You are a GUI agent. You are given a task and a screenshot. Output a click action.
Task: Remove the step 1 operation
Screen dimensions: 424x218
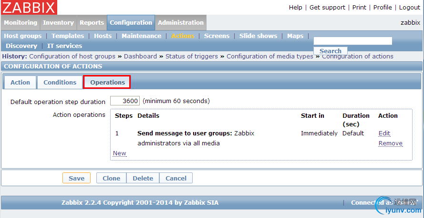391,143
